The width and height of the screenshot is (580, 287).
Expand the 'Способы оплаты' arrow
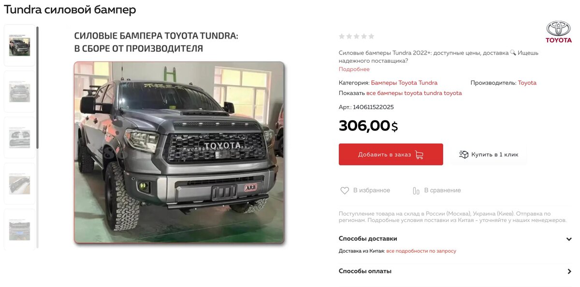pyautogui.click(x=569, y=272)
